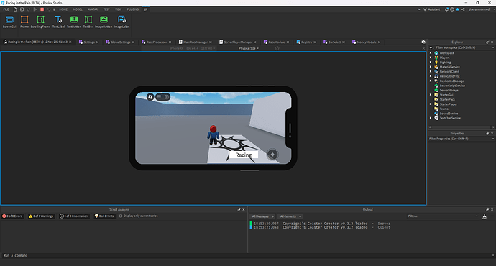The image size is (496, 266).
Task: Insert a TextButton element
Action: pos(74,22)
